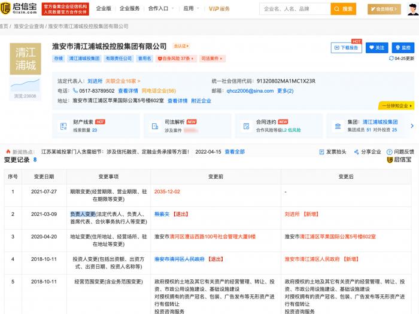Click the 下载报告 download button
This screenshot has height=314, width=419.
(347, 48)
